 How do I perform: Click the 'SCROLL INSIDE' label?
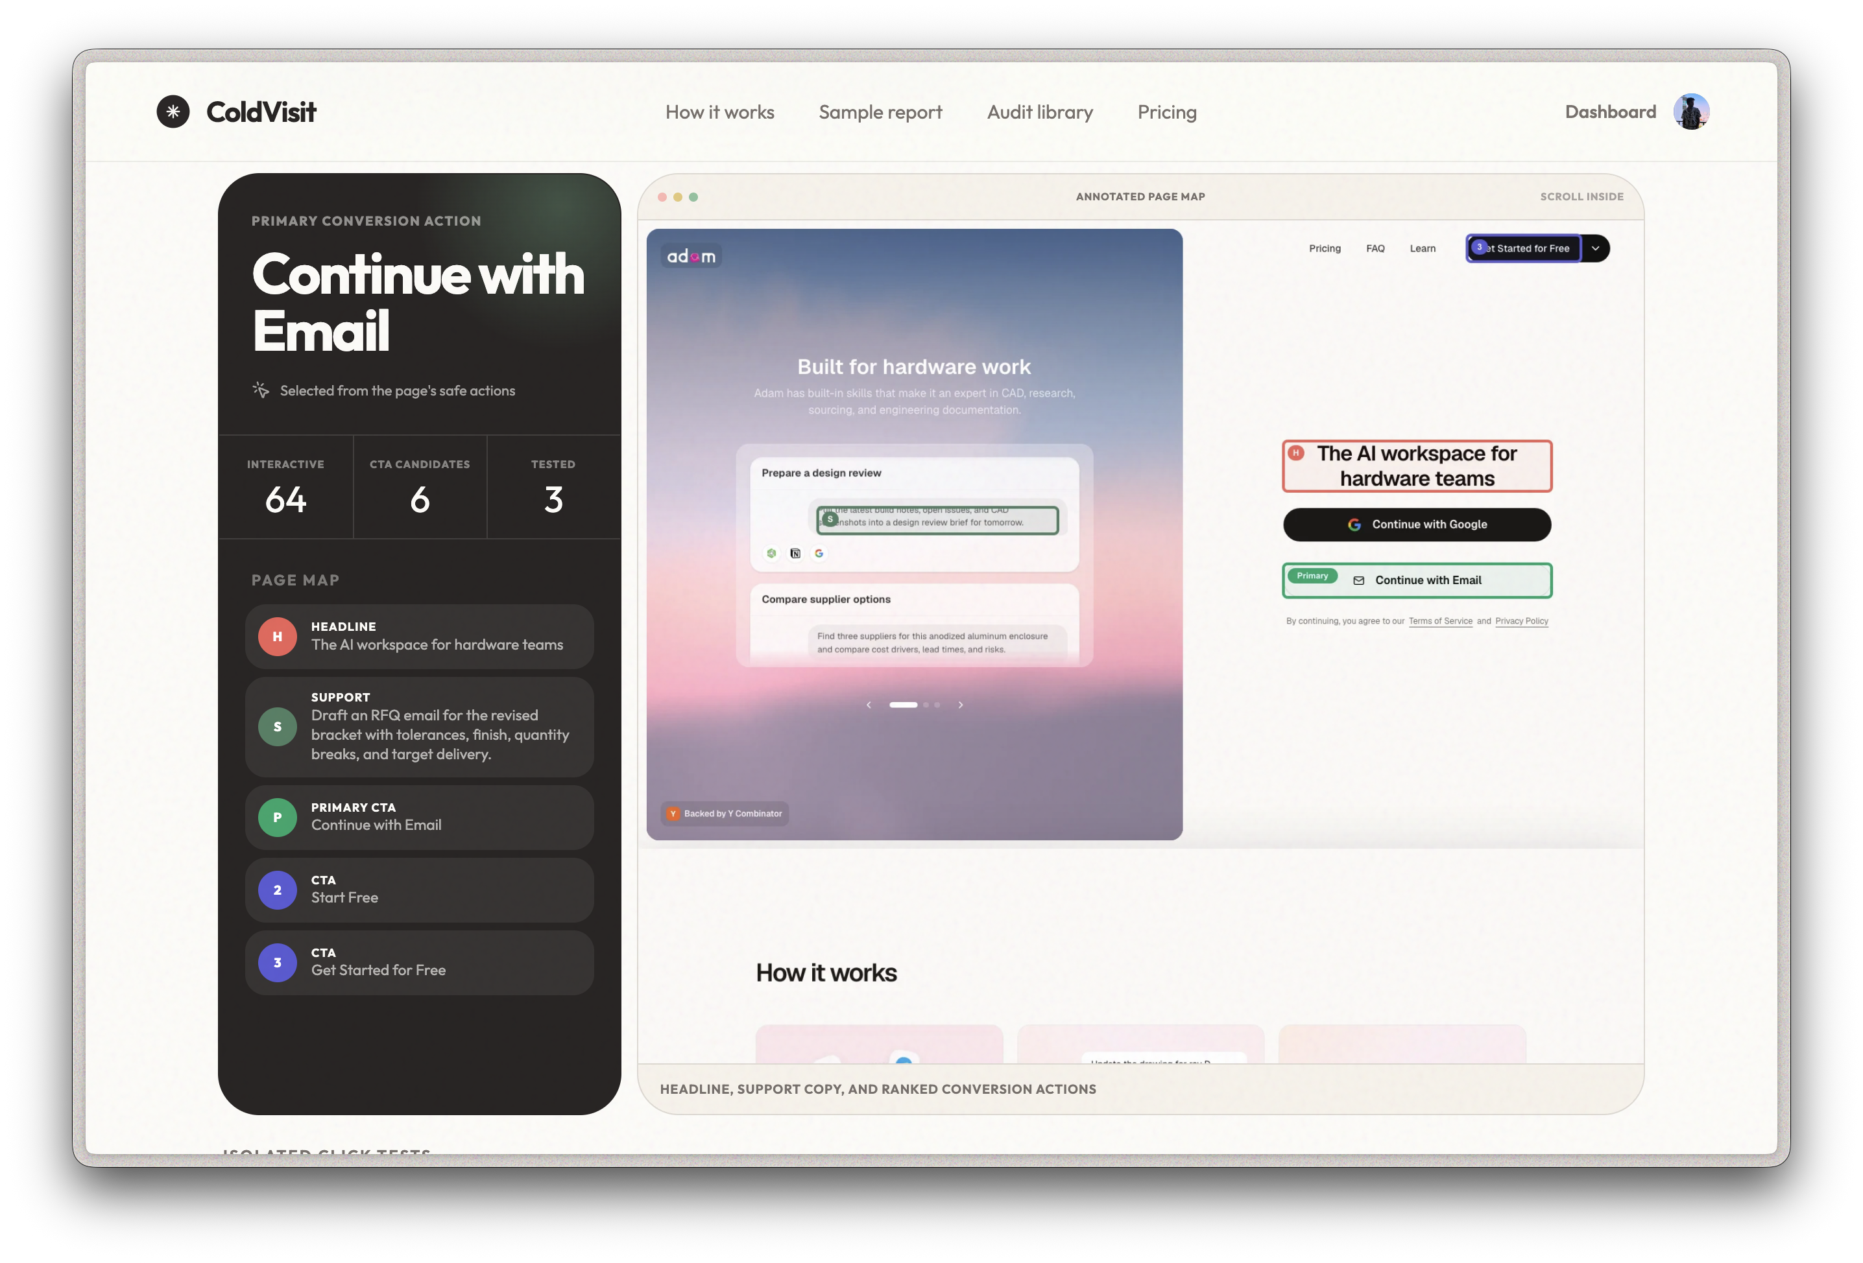[x=1581, y=196]
